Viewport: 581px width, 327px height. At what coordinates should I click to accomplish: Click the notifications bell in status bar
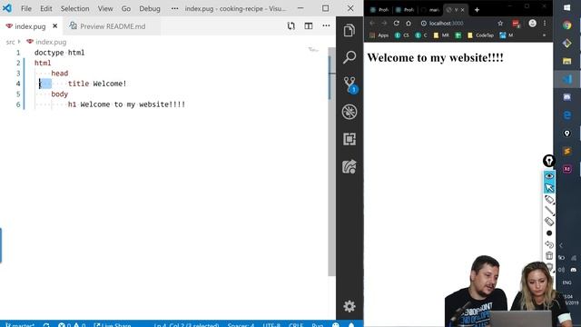pos(351,325)
